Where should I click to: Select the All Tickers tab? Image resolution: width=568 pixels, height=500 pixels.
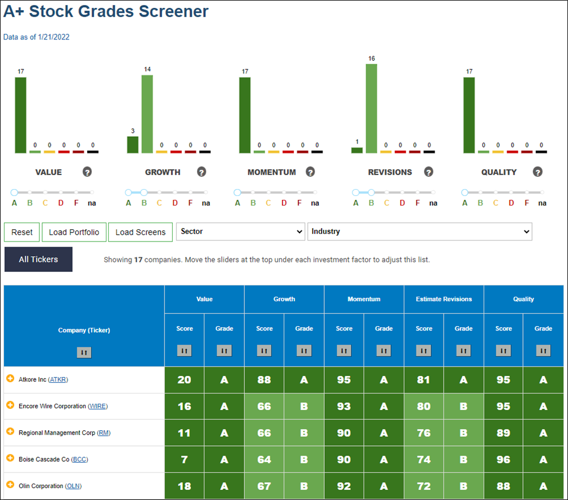[x=38, y=260]
